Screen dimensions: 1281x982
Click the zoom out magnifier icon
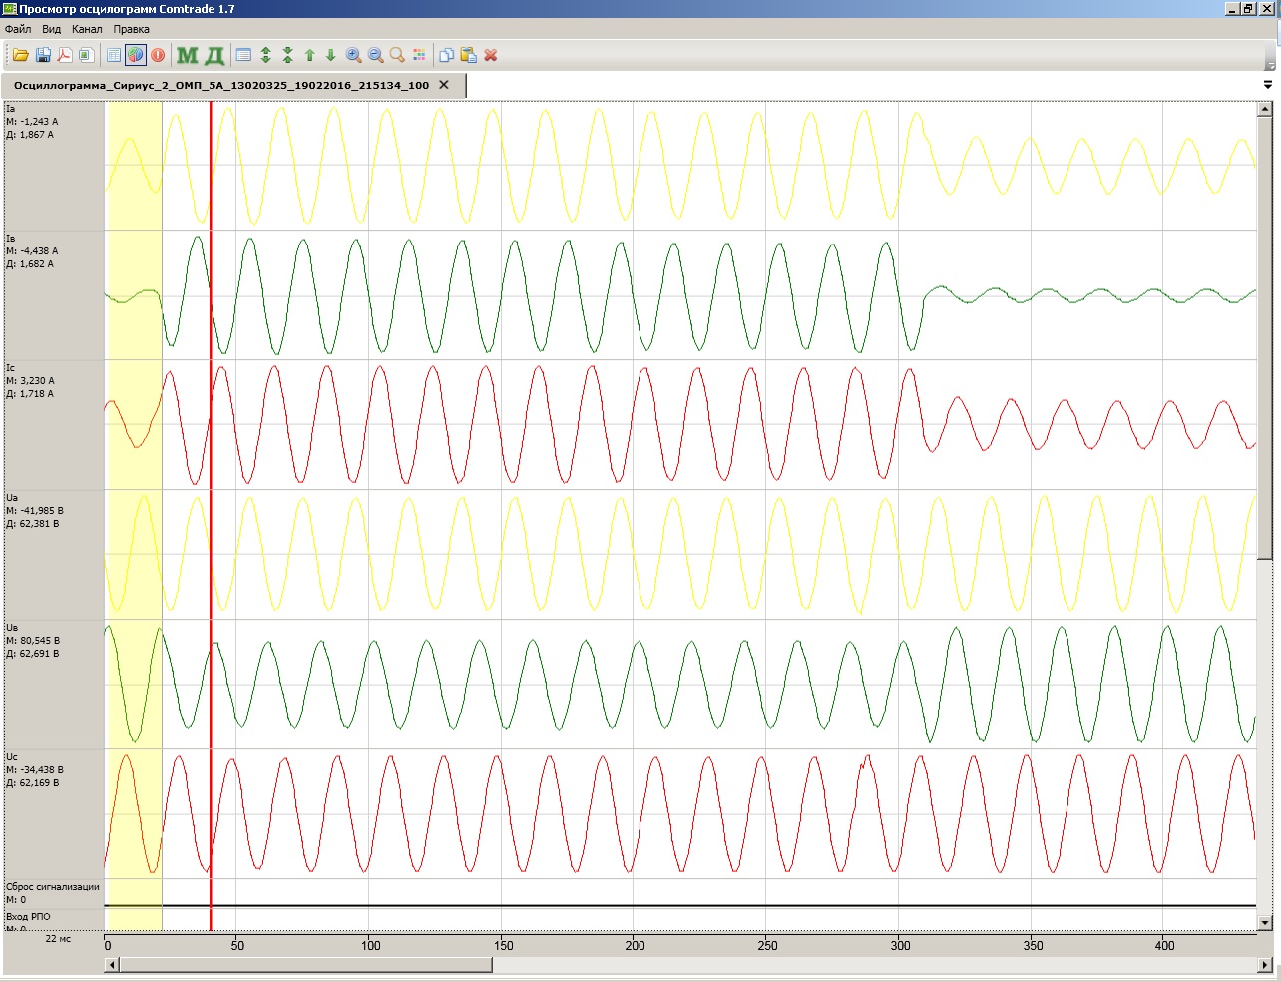coord(375,55)
